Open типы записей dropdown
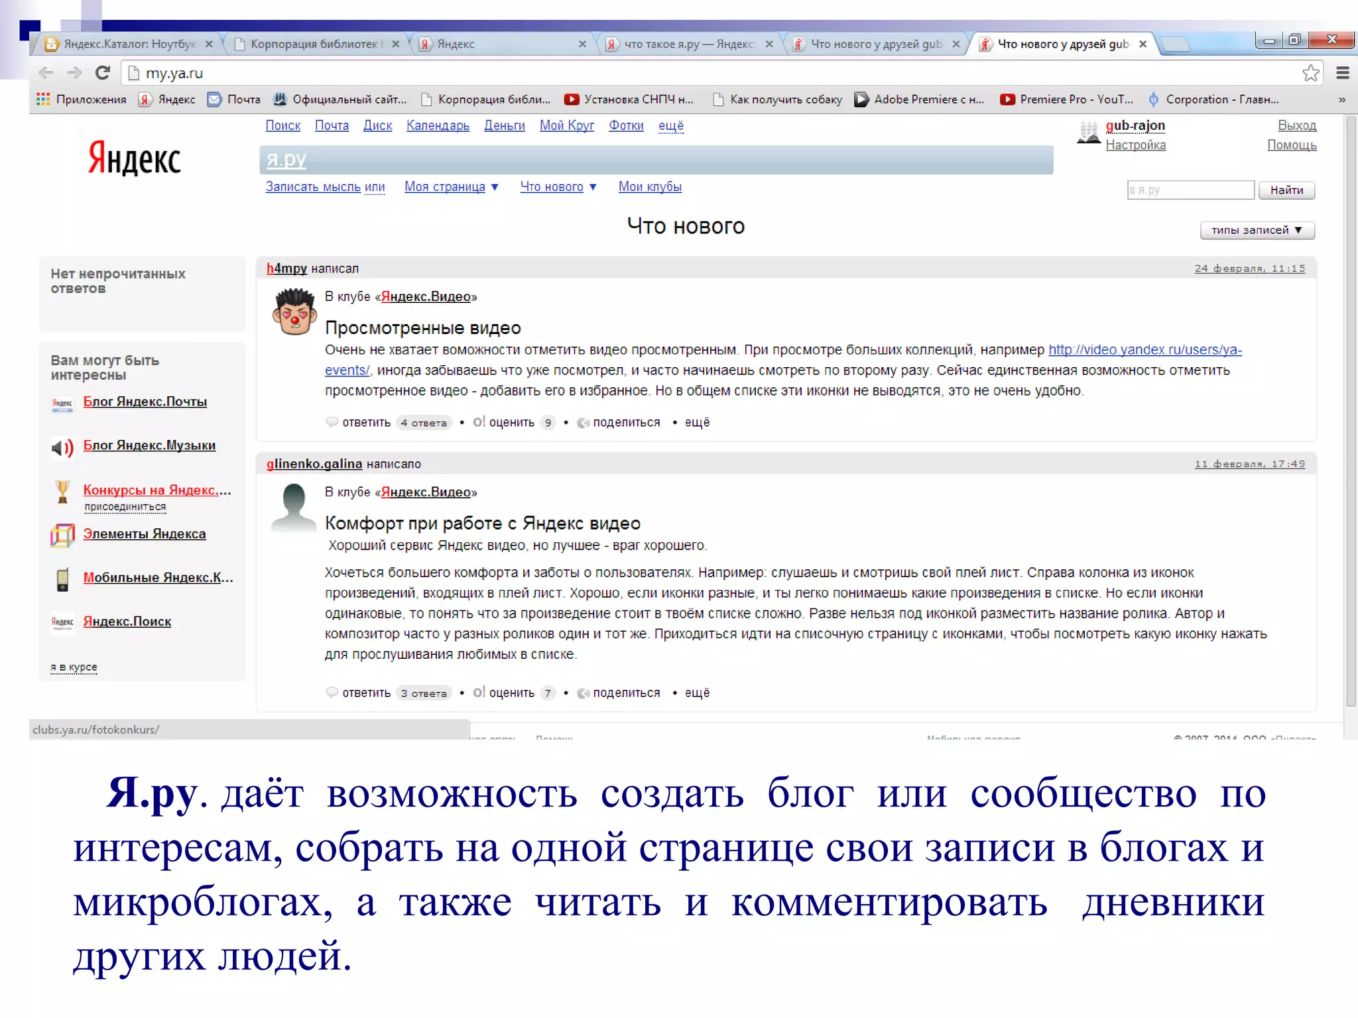1358x1018 pixels. click(x=1257, y=230)
